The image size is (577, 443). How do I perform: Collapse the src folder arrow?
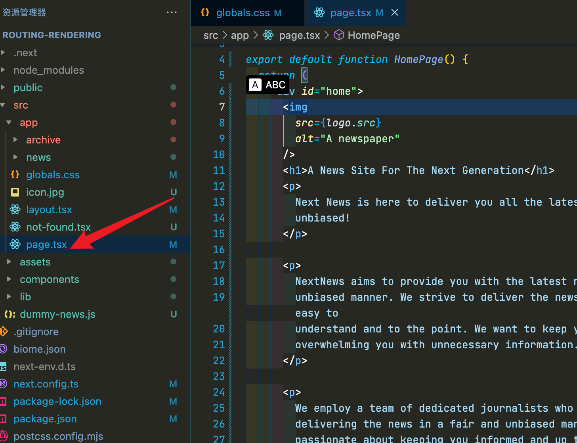pos(3,105)
